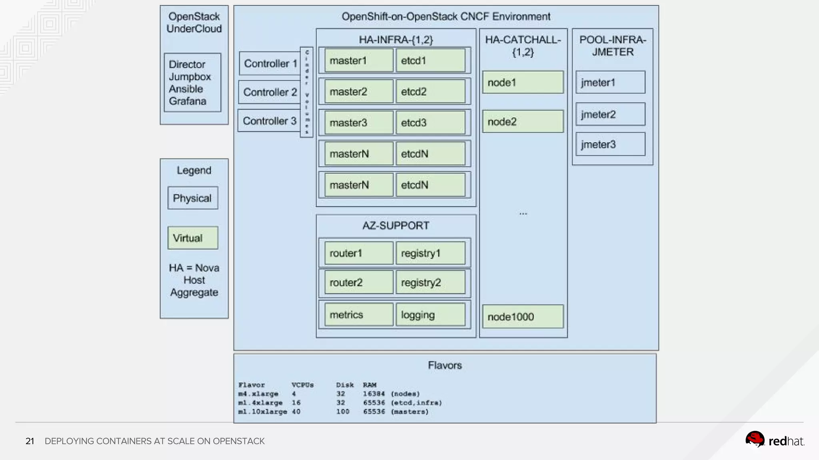Viewport: 819px width, 460px height.
Task: Click the node2 box
Action: pyautogui.click(x=523, y=121)
